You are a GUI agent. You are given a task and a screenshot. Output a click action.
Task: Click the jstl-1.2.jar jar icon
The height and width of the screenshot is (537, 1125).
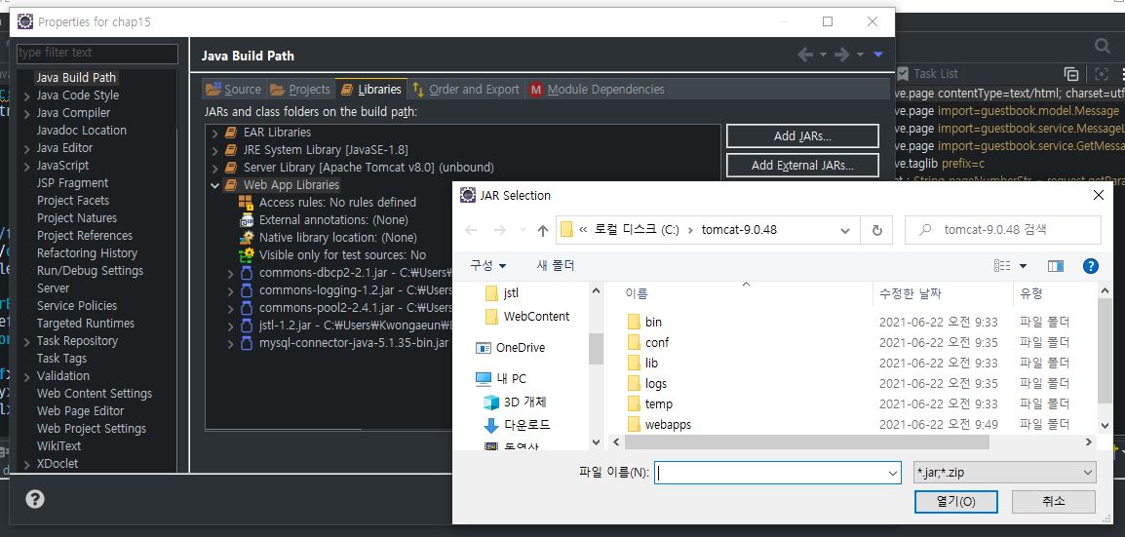click(x=246, y=326)
